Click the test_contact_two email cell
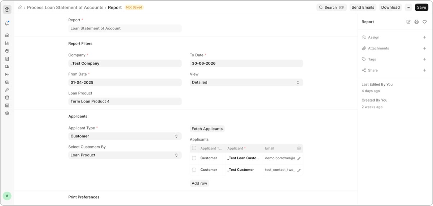Viewport: 433px width, 206px height. [280, 170]
